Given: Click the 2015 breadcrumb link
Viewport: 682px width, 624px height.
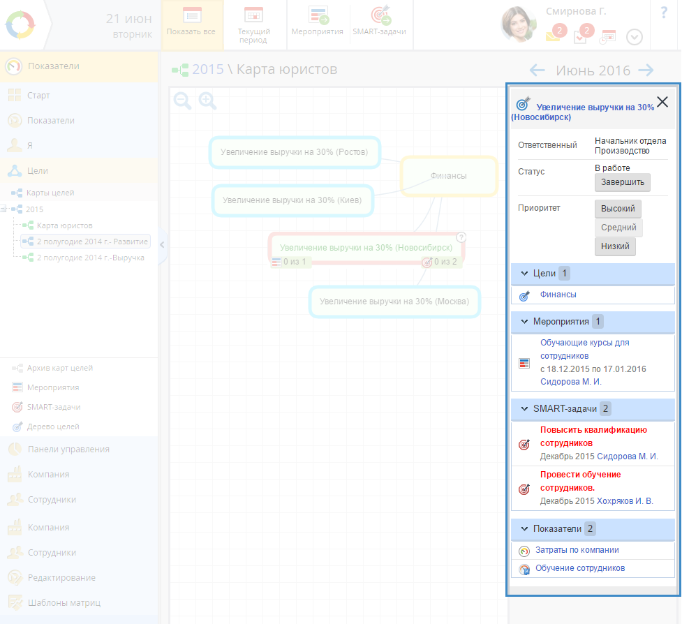Looking at the screenshot, I should (x=207, y=70).
